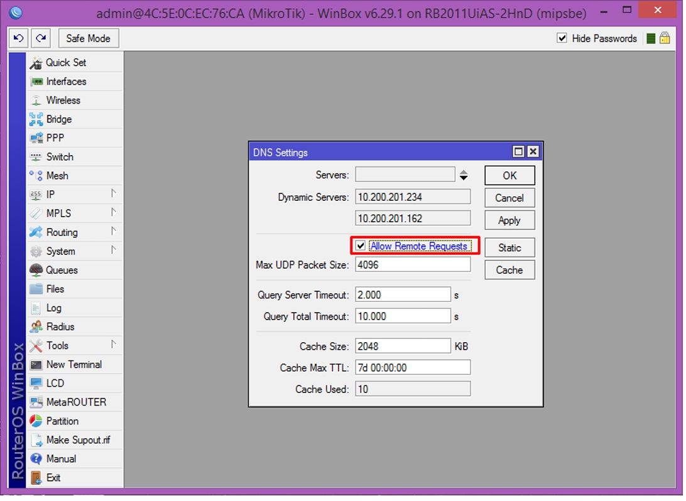Toggle Safe Mode button
This screenshot has width=686, height=501.
[x=89, y=38]
